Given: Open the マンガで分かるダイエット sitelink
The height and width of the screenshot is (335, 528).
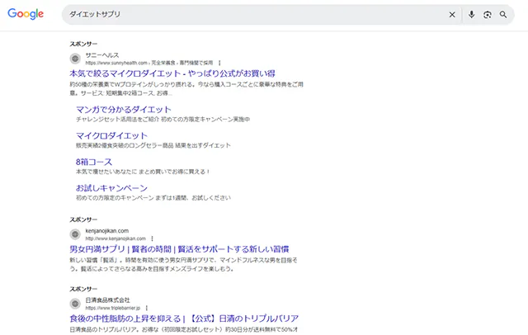Looking at the screenshot, I should click(124, 110).
